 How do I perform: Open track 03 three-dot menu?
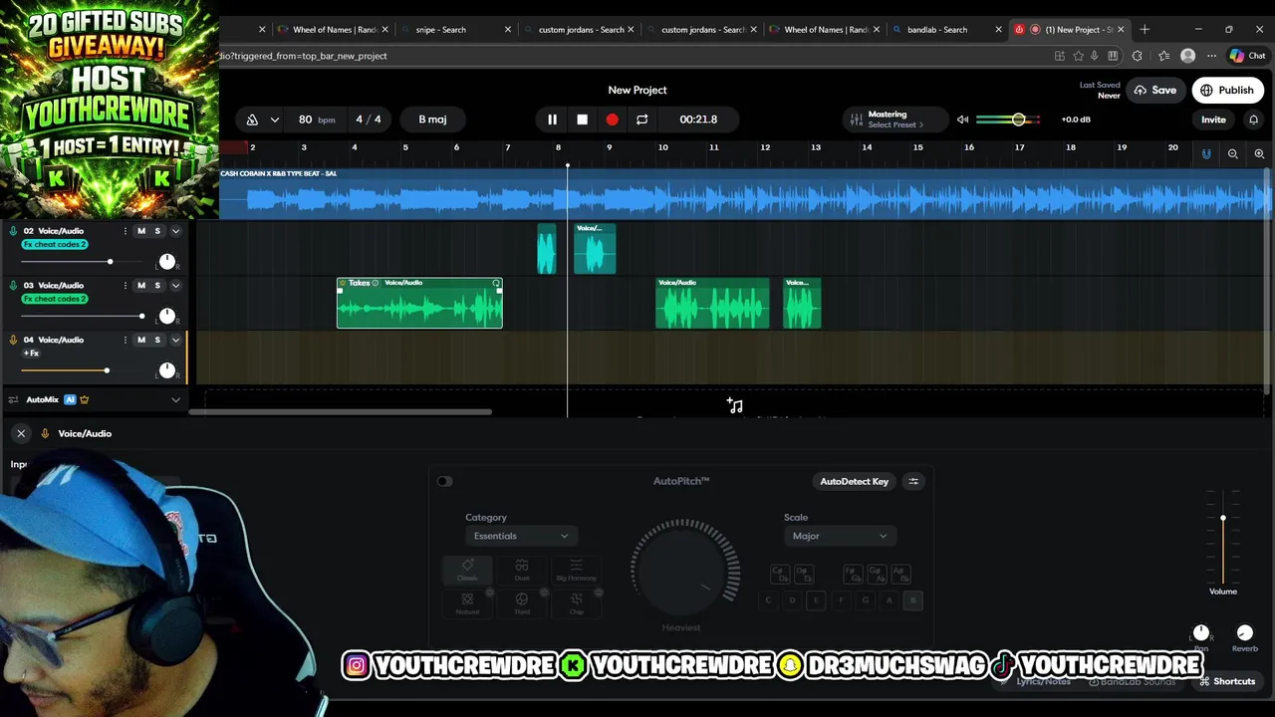pos(125,286)
